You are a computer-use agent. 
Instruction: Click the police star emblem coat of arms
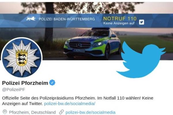tap(22, 58)
